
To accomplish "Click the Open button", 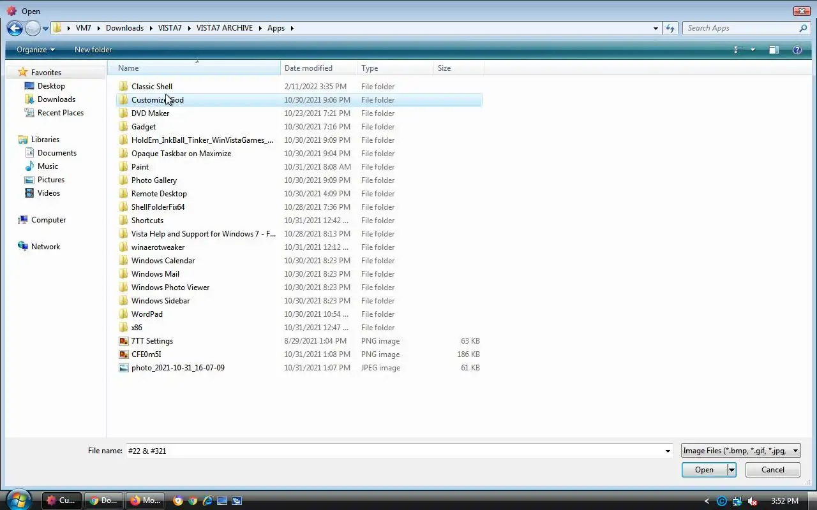I will coord(705,470).
